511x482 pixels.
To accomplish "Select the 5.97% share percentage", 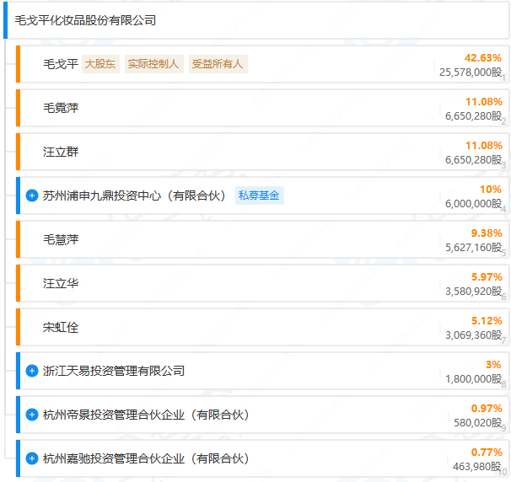I will (487, 277).
